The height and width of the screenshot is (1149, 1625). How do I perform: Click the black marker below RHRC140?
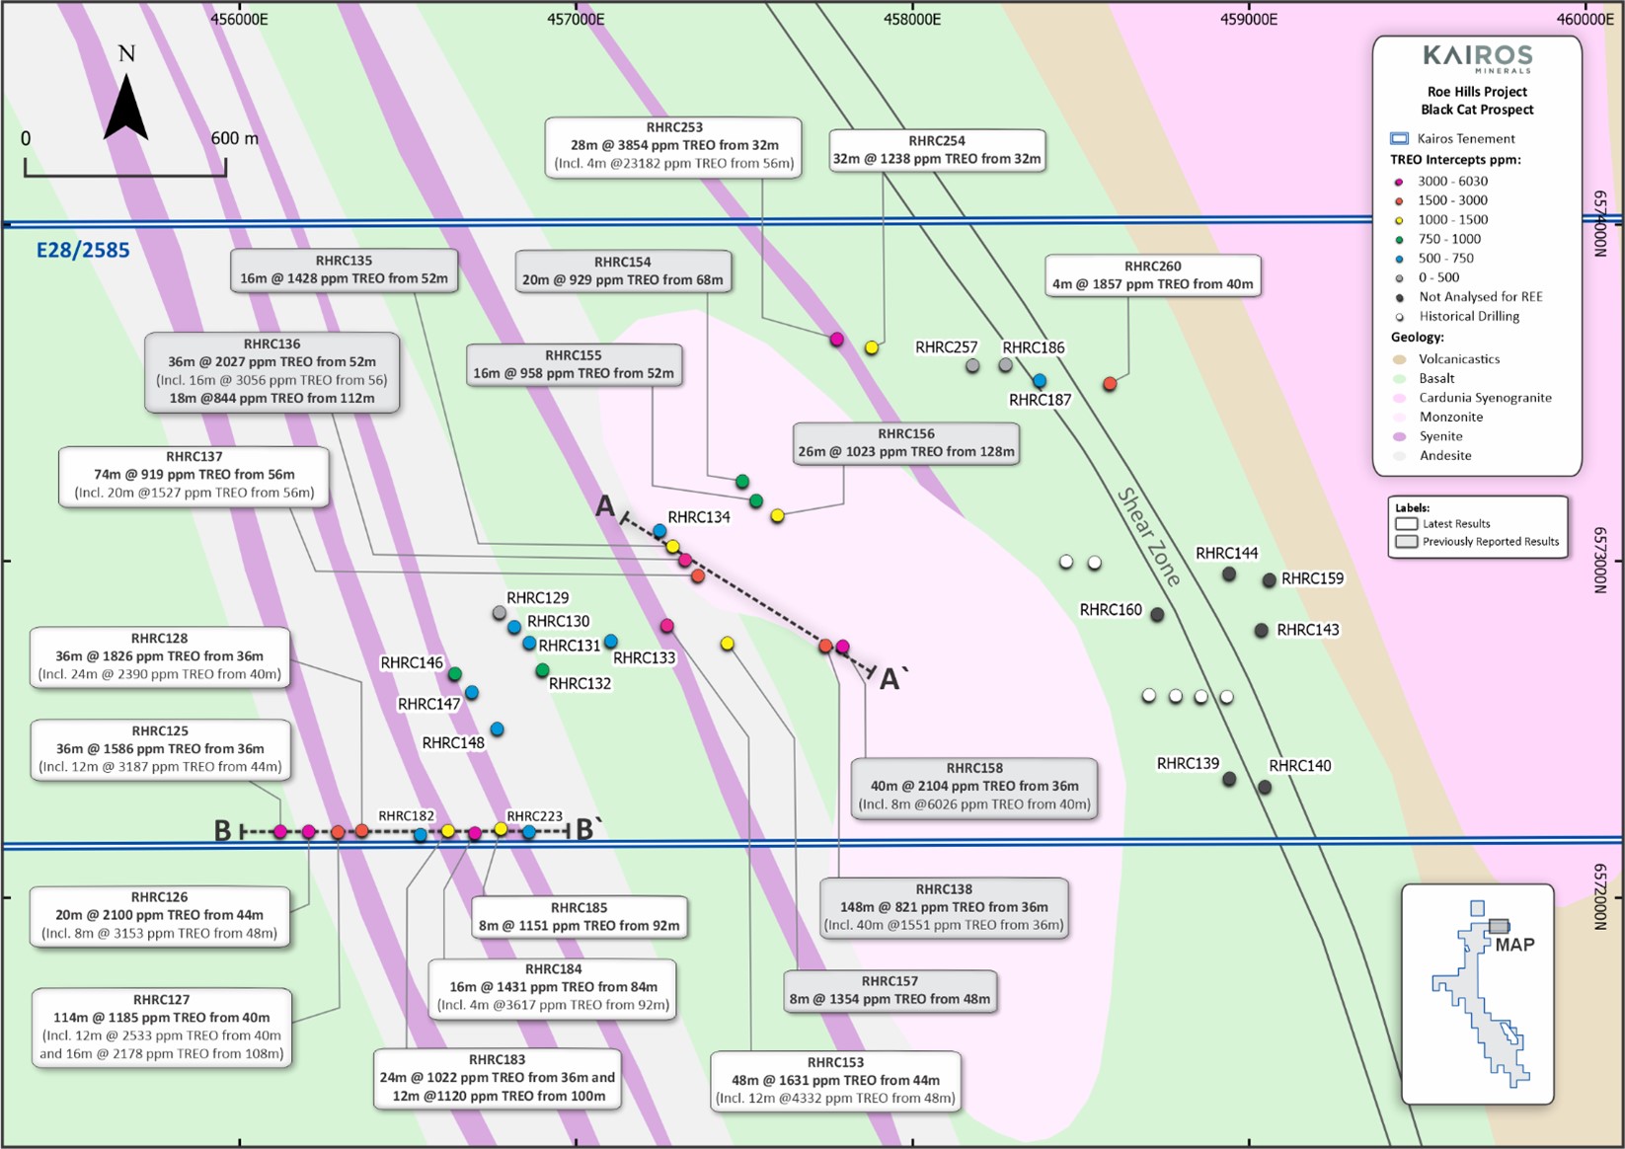tap(1265, 788)
